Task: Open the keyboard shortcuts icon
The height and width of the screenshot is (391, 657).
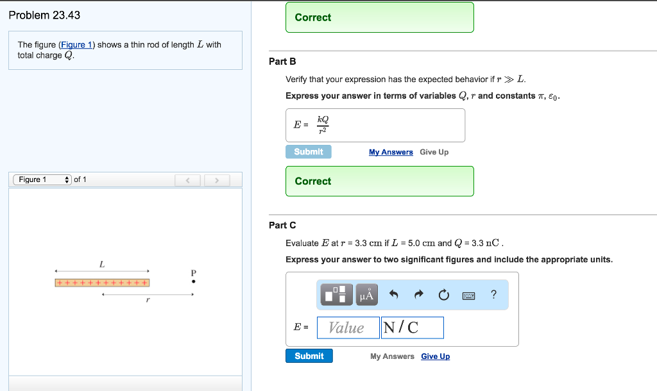Action: (x=468, y=295)
